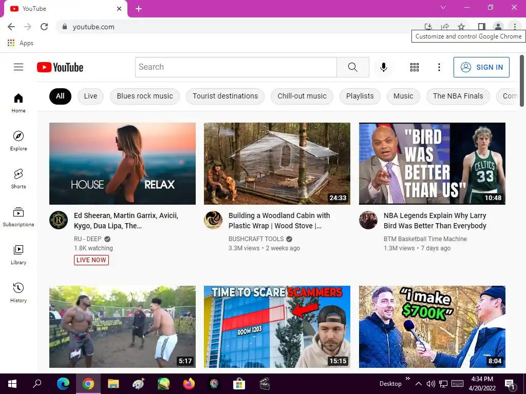526x394 pixels.
Task: Open BTM Basketball Time Machine channel name
Action: tap(425, 239)
